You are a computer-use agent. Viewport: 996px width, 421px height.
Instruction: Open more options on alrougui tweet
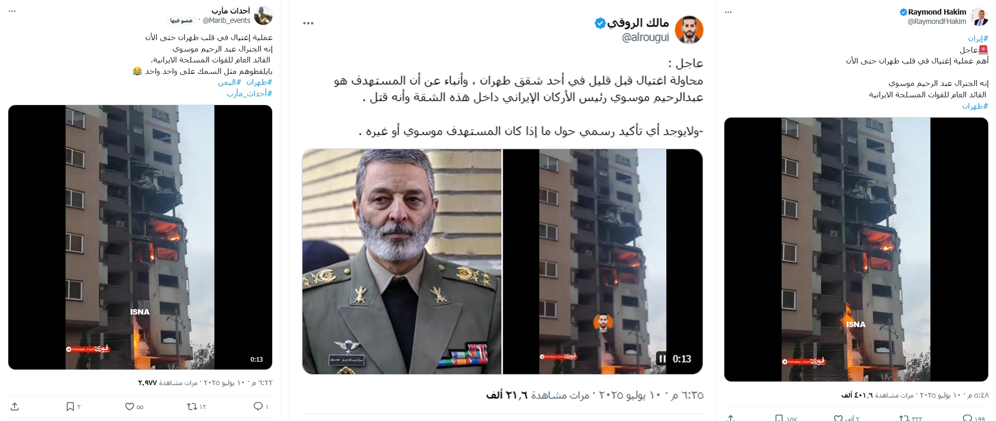[308, 23]
